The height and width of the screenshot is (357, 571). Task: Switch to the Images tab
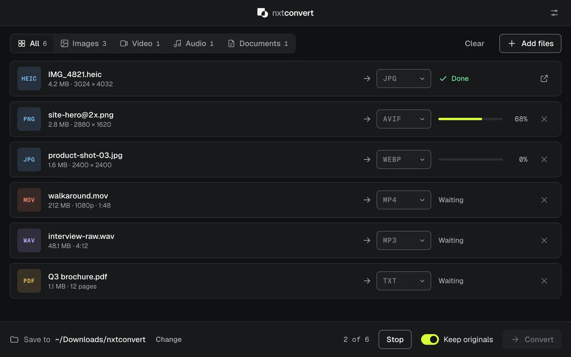[x=84, y=44]
